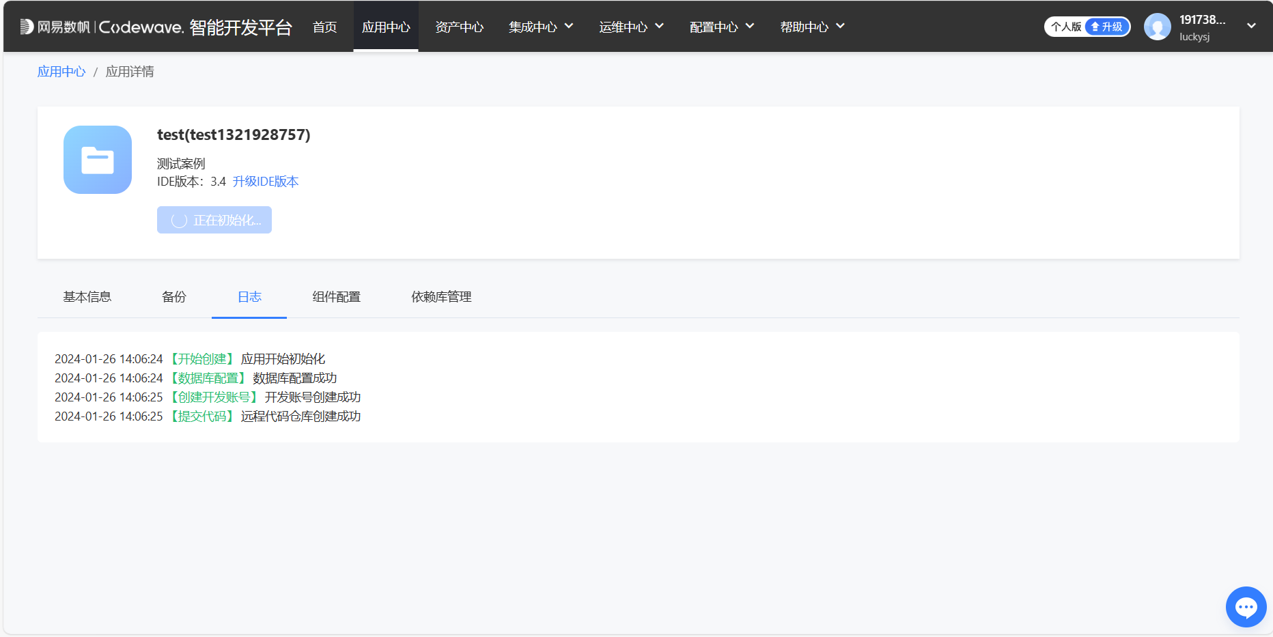This screenshot has width=1273, height=637.
Task: Click the user profile picture next to luckysj
Action: [1157, 27]
